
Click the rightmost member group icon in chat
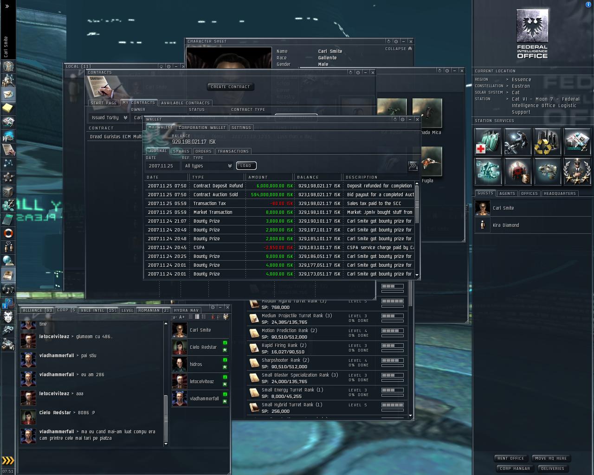click(226, 317)
